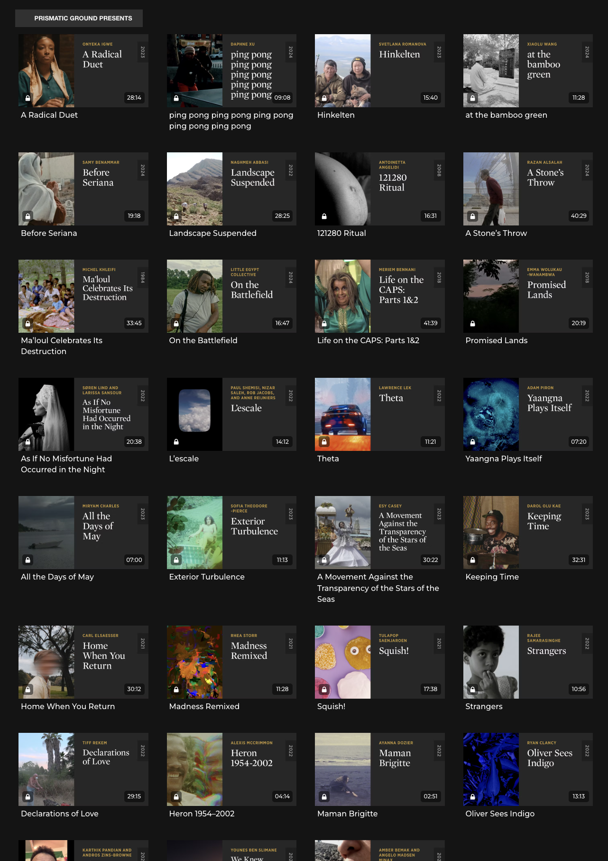The width and height of the screenshot is (608, 861).
Task: Click the lock icon on Landscape Suspended
Action: click(176, 216)
